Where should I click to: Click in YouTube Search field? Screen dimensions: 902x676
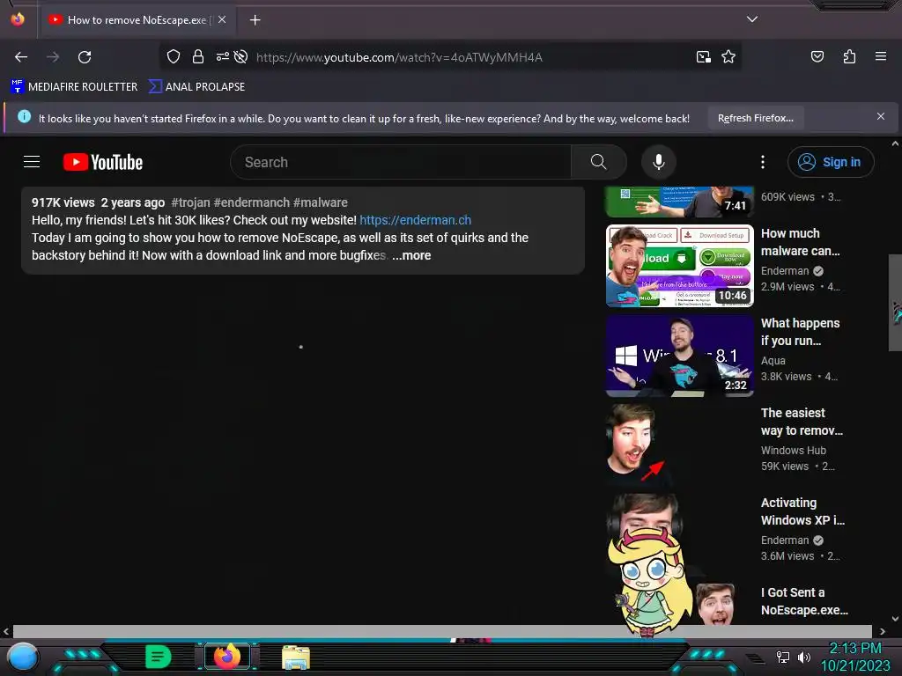tap(401, 162)
